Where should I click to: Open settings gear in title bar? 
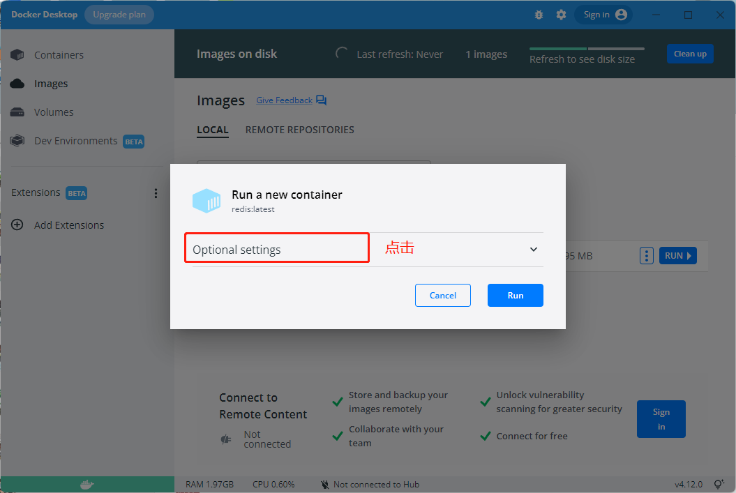561,15
